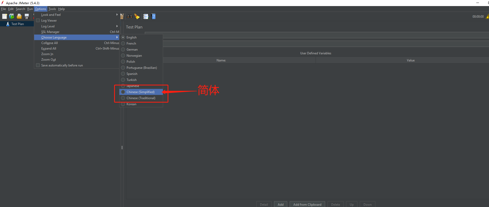Click the New test plan icon
This screenshot has height=207, width=489.
click(5, 16)
